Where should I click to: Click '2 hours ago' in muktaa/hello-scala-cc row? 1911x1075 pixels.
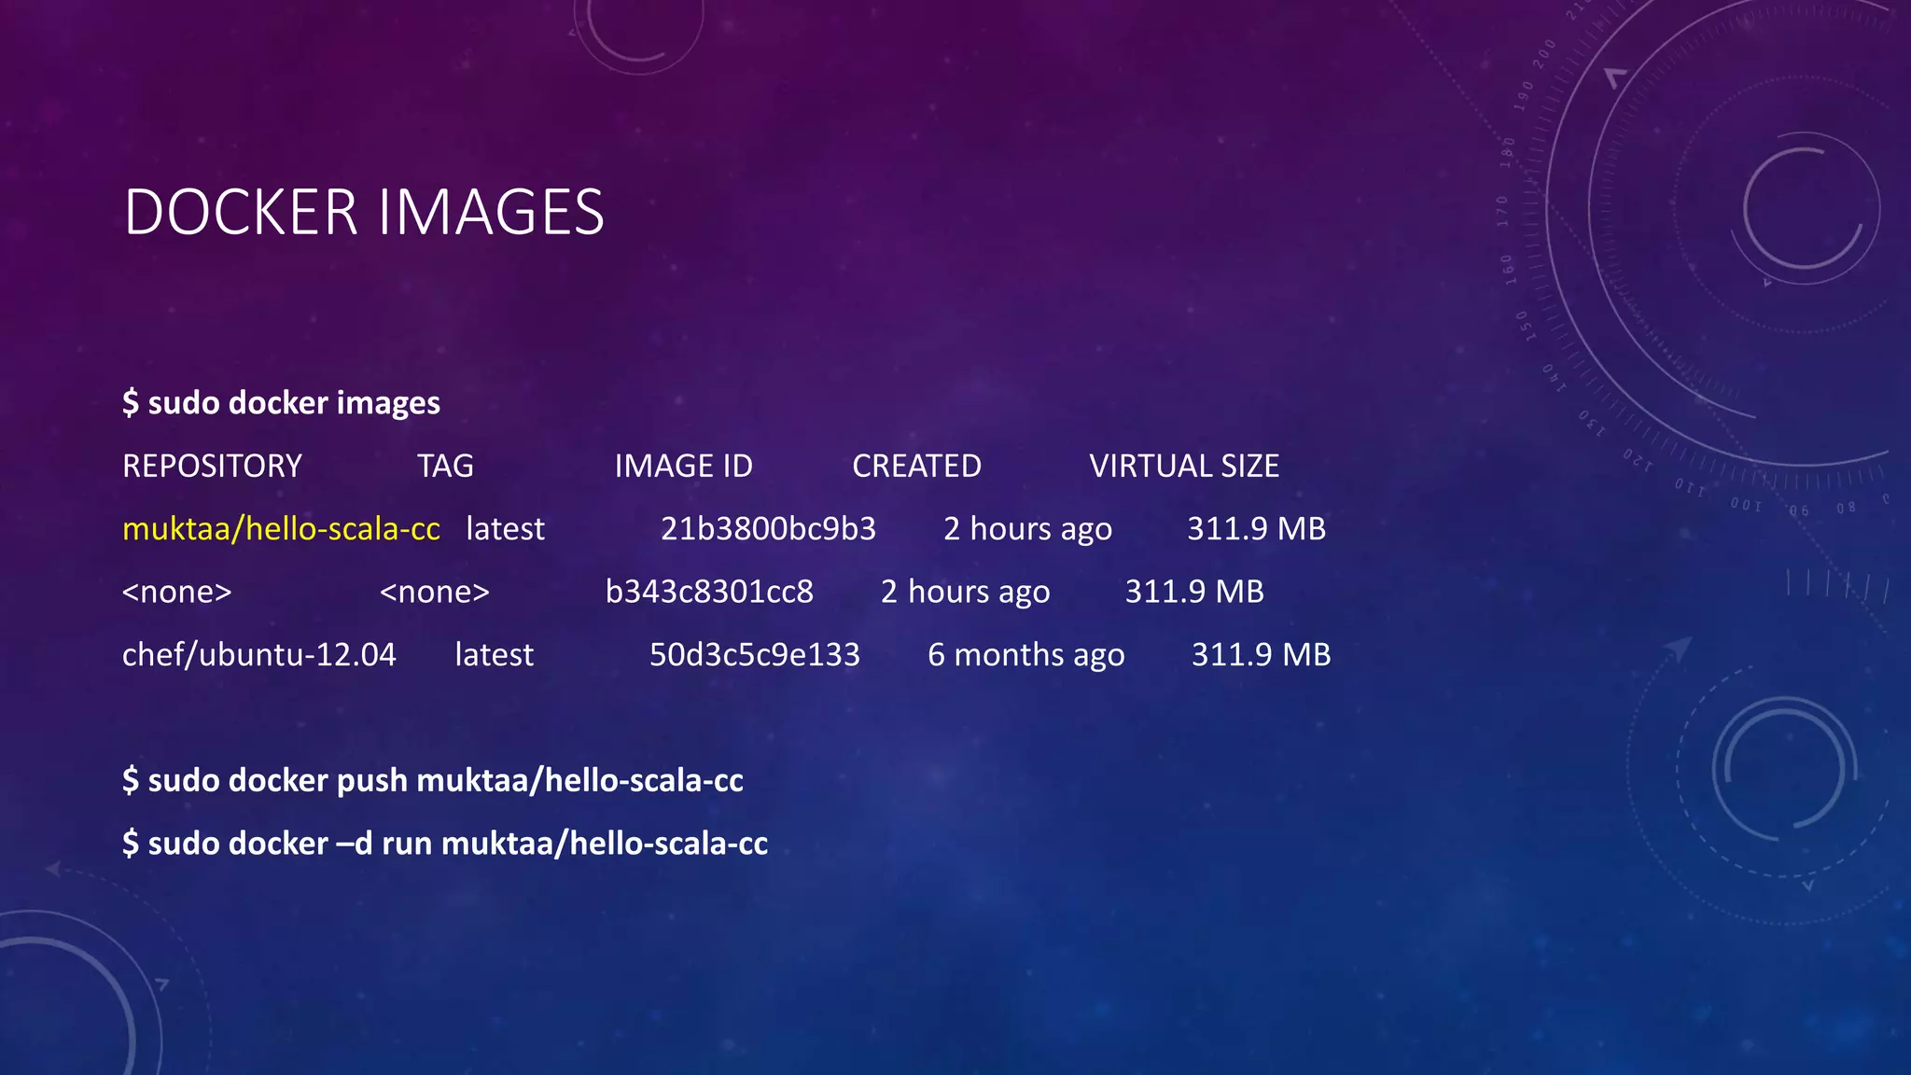point(1027,530)
